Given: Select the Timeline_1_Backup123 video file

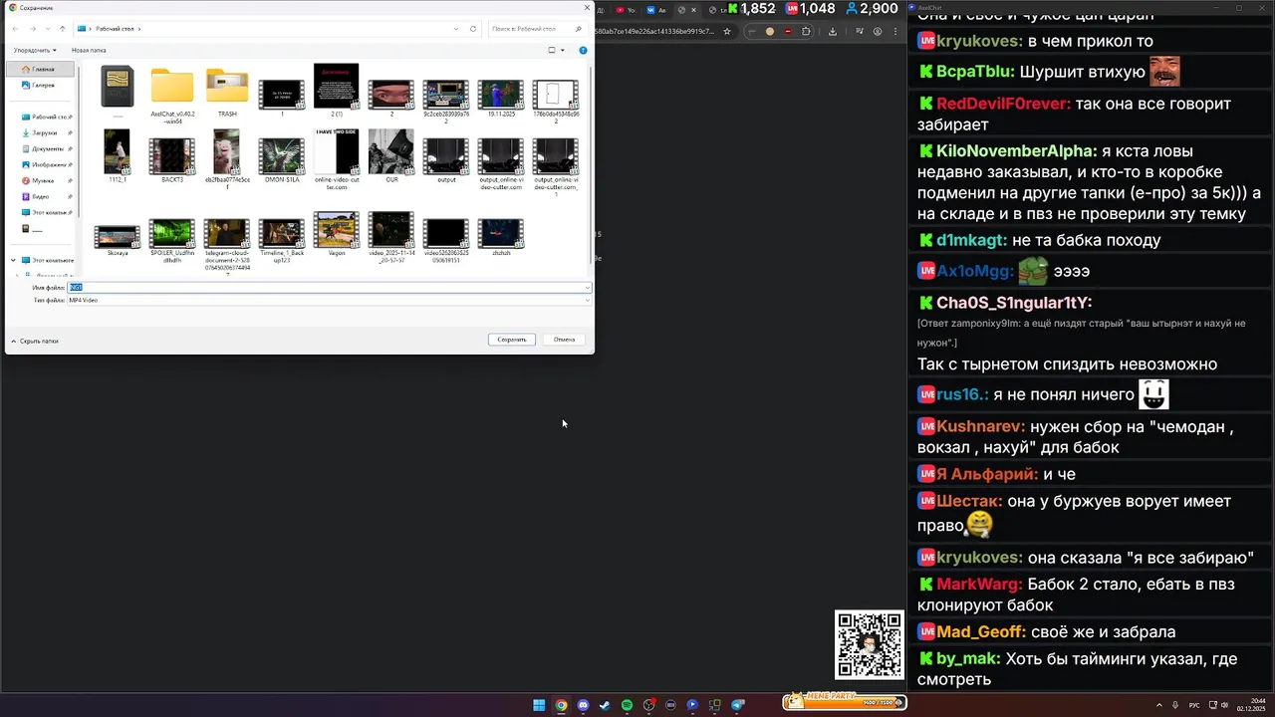Looking at the screenshot, I should 281,240.
